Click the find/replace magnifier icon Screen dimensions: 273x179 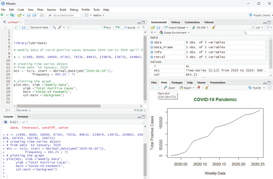(x=54, y=27)
